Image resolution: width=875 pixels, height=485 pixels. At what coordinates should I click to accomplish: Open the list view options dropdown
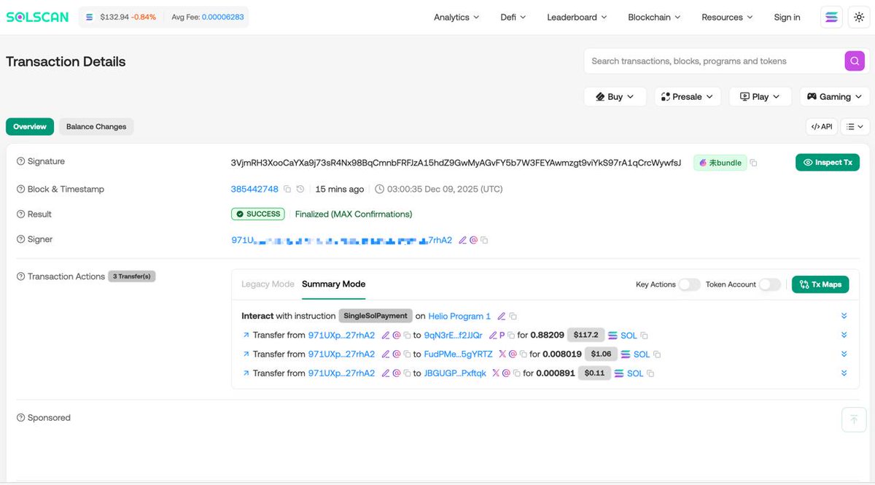pyautogui.click(x=855, y=127)
